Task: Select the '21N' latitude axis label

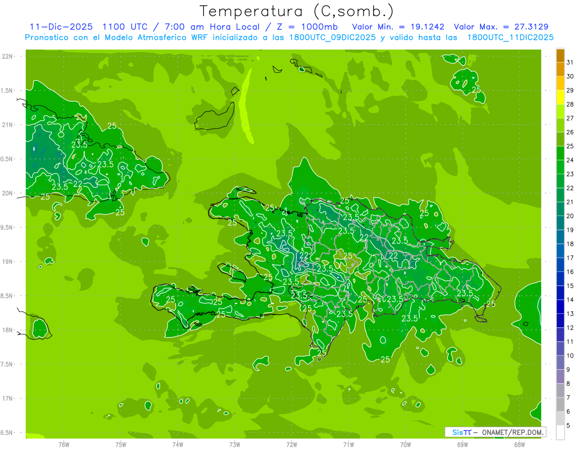Action: [x=8, y=125]
